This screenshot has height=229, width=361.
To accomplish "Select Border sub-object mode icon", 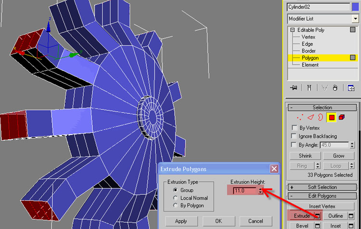I will (x=321, y=117).
